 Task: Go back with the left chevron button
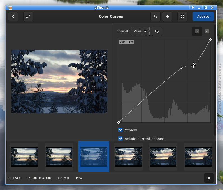click(x=13, y=16)
